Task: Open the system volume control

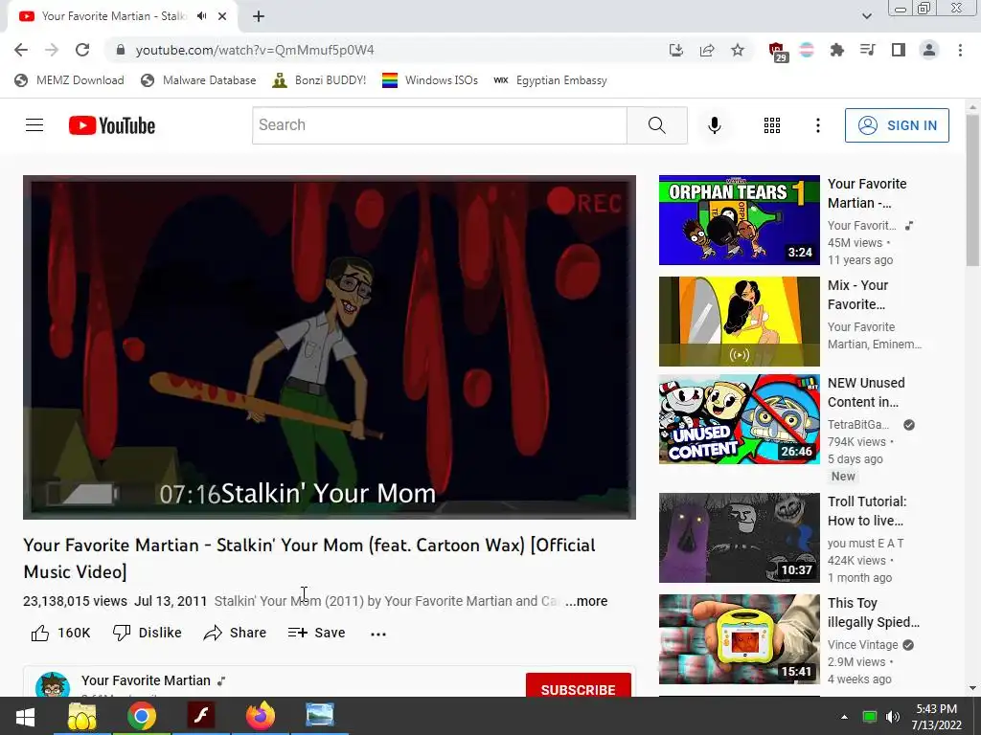Action: [x=893, y=717]
